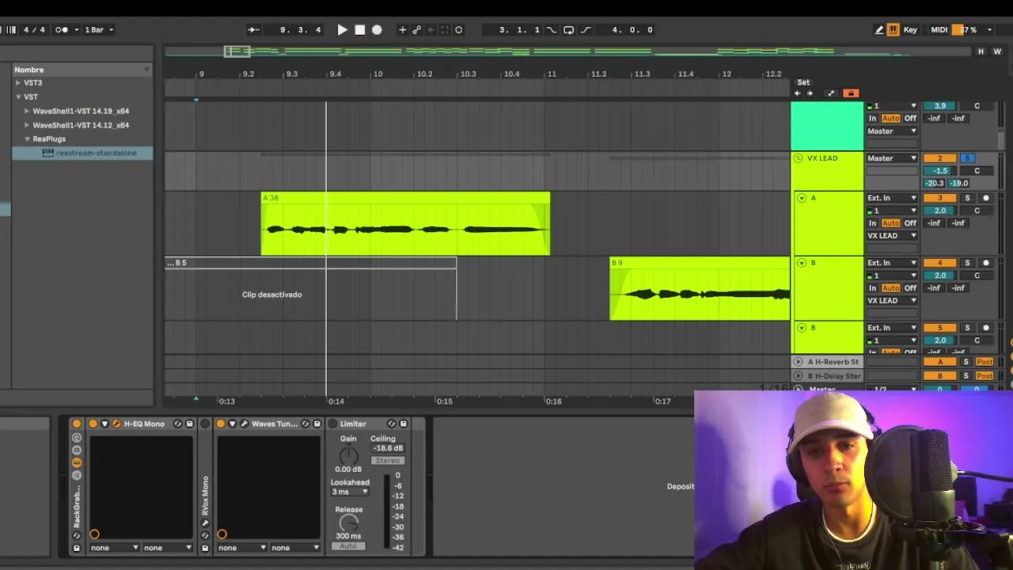Toggle the orange Lock Envelopes icon

(x=851, y=93)
